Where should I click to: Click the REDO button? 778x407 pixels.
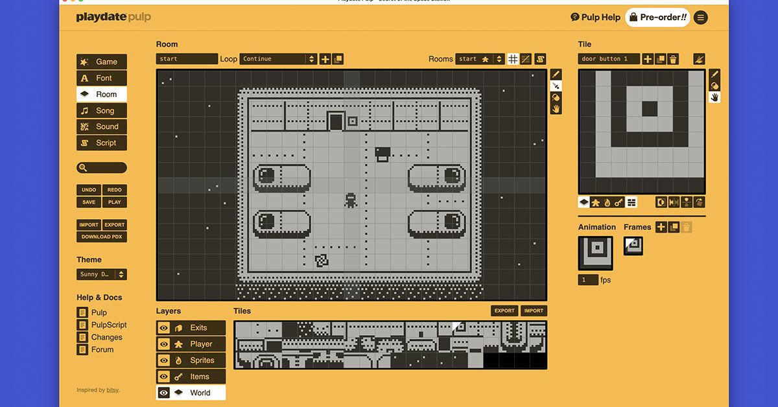click(x=115, y=190)
